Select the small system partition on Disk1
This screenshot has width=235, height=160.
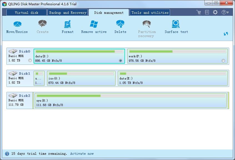39,78
